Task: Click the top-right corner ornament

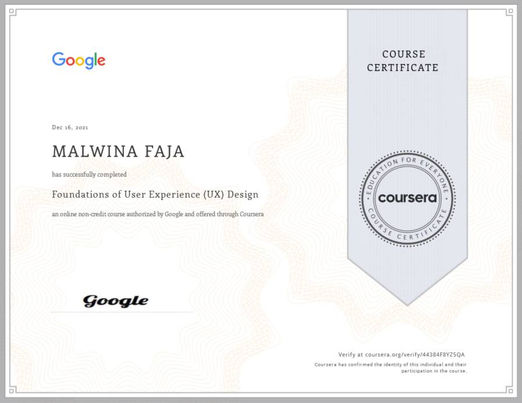Action: 509,12
